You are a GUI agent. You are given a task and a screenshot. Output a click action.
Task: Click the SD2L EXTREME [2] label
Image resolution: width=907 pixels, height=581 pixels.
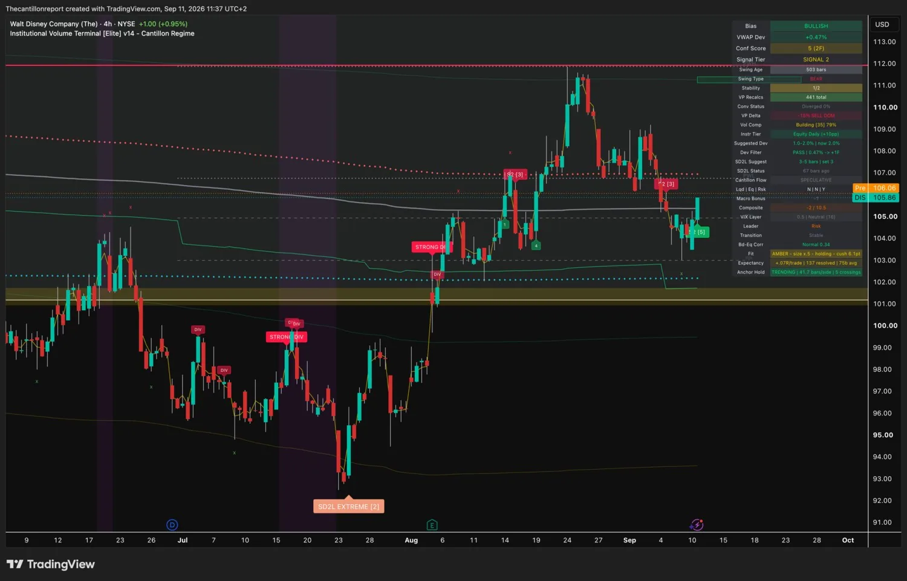click(348, 507)
